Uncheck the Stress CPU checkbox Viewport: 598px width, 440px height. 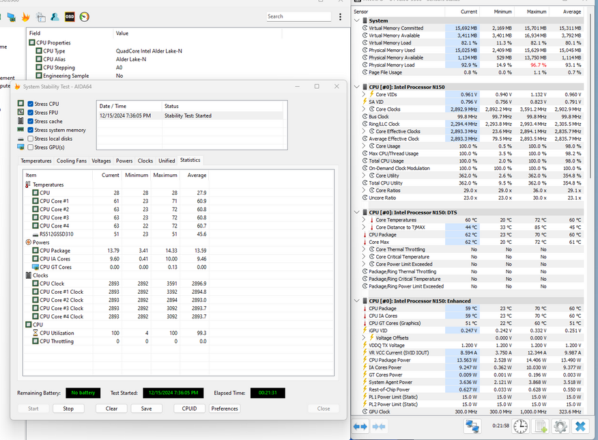pyautogui.click(x=31, y=104)
